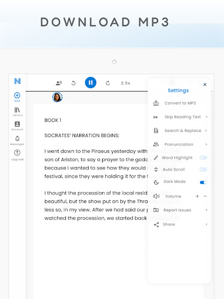Open the Account sidebar icon
This screenshot has width=224, height=299.
pos(17,124)
